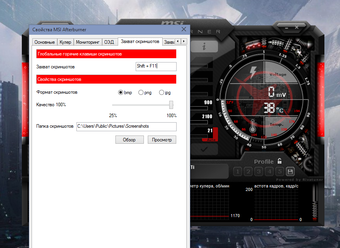Click the Глобальные горячие клавиши скриншотов header
The height and width of the screenshot is (248, 340).
(x=106, y=54)
